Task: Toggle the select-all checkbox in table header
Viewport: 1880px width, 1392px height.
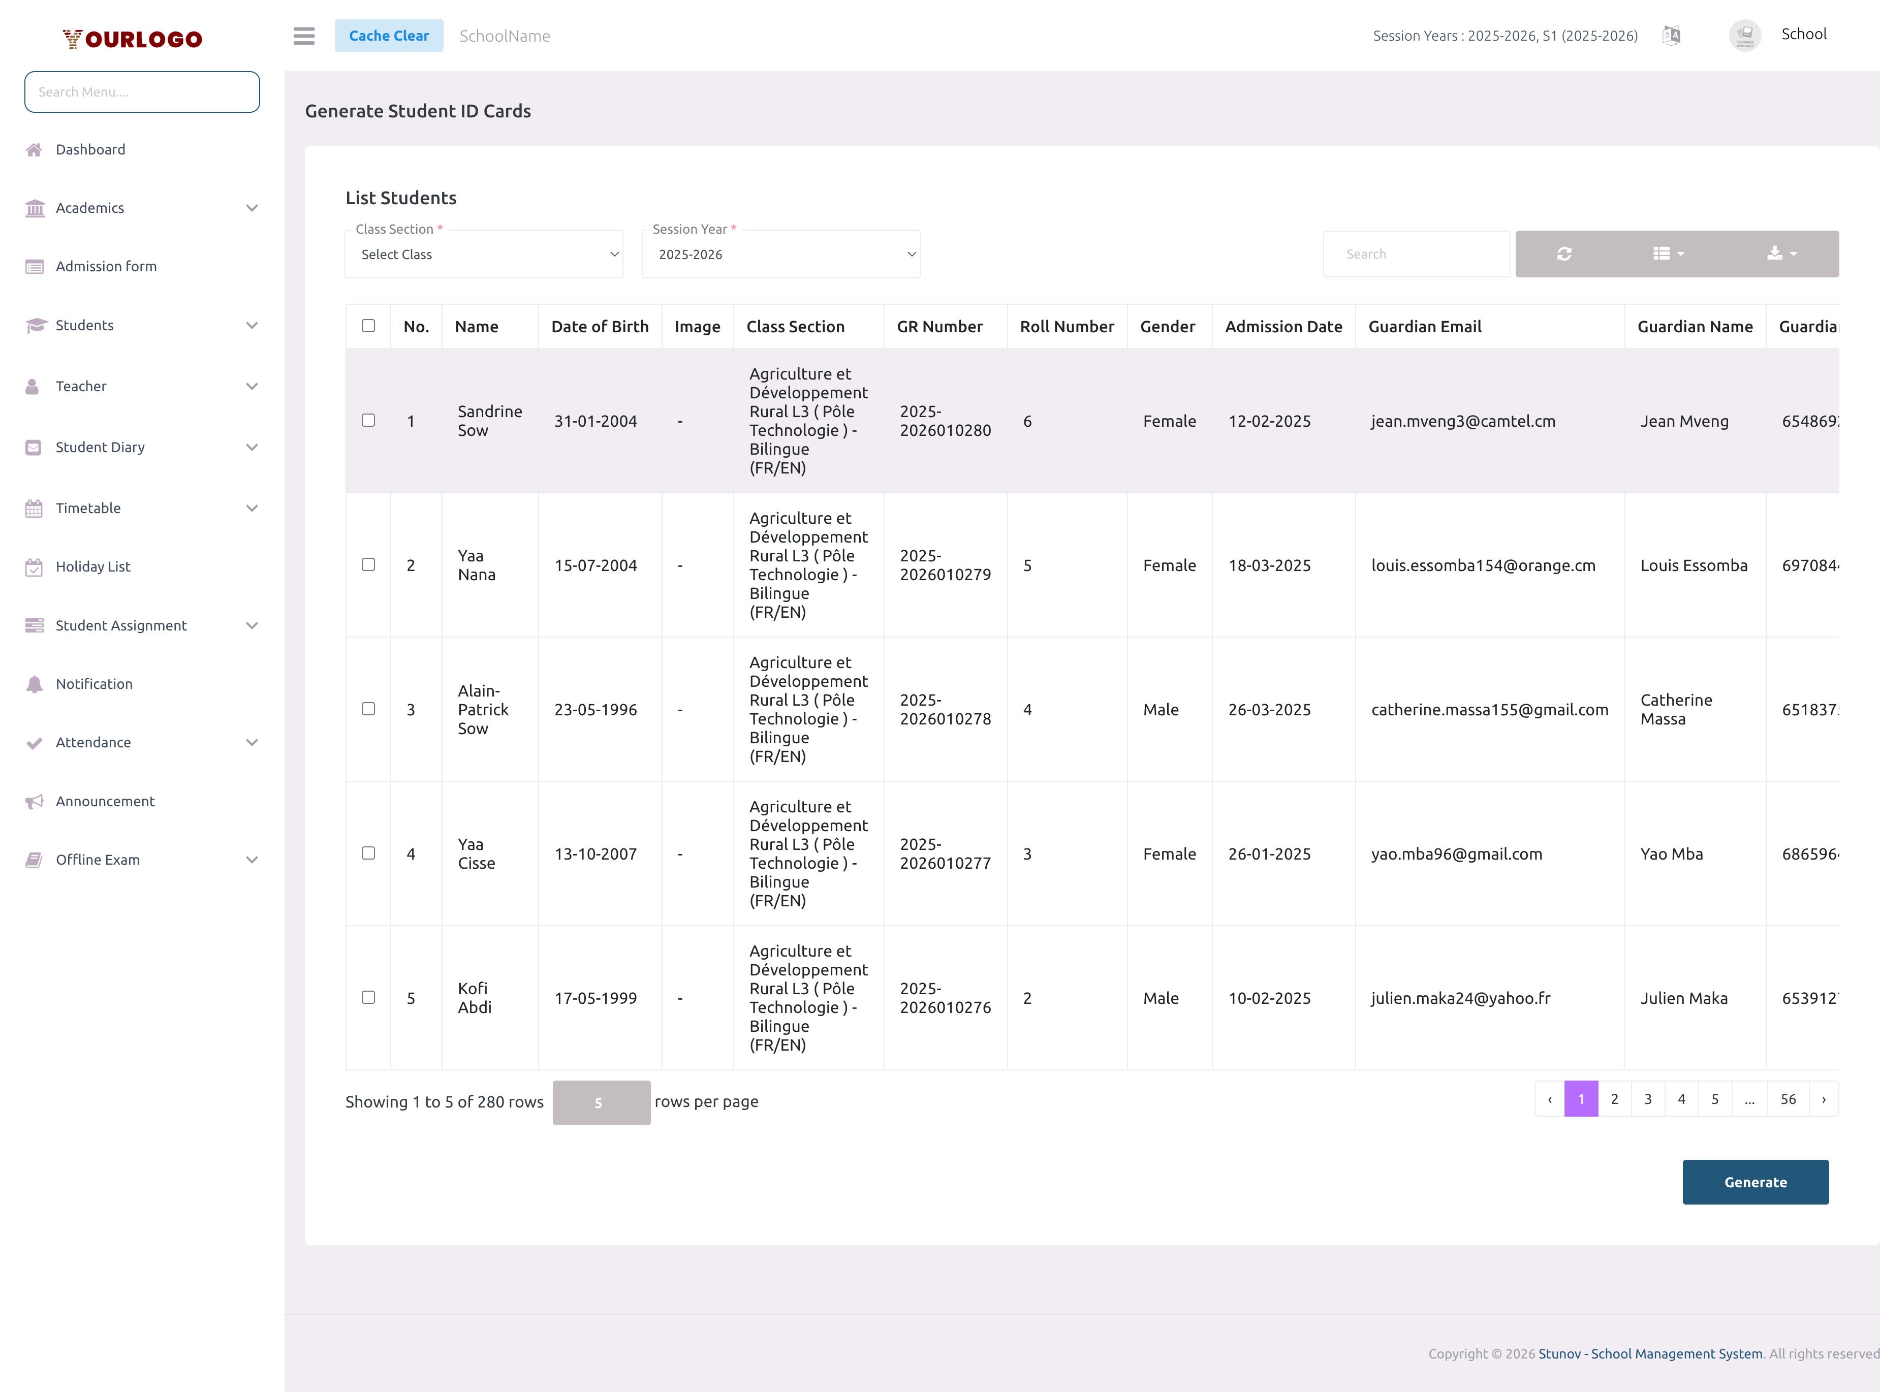Action: (367, 325)
